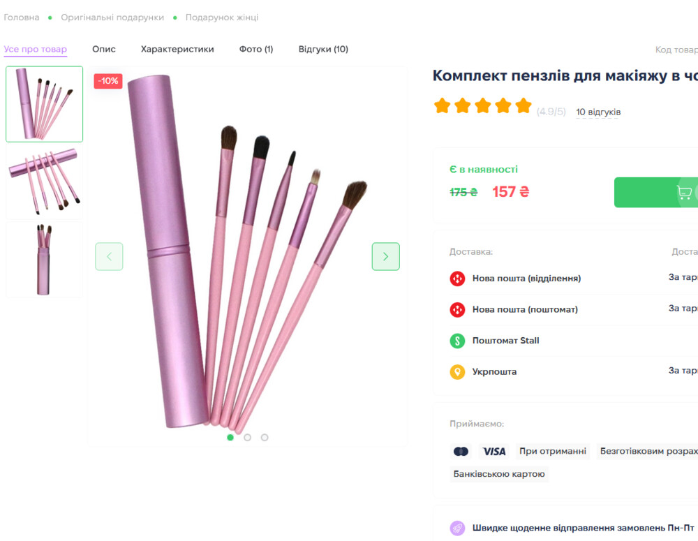Click the five-star rating
Viewport: 698px width, 541px height.
[483, 106]
